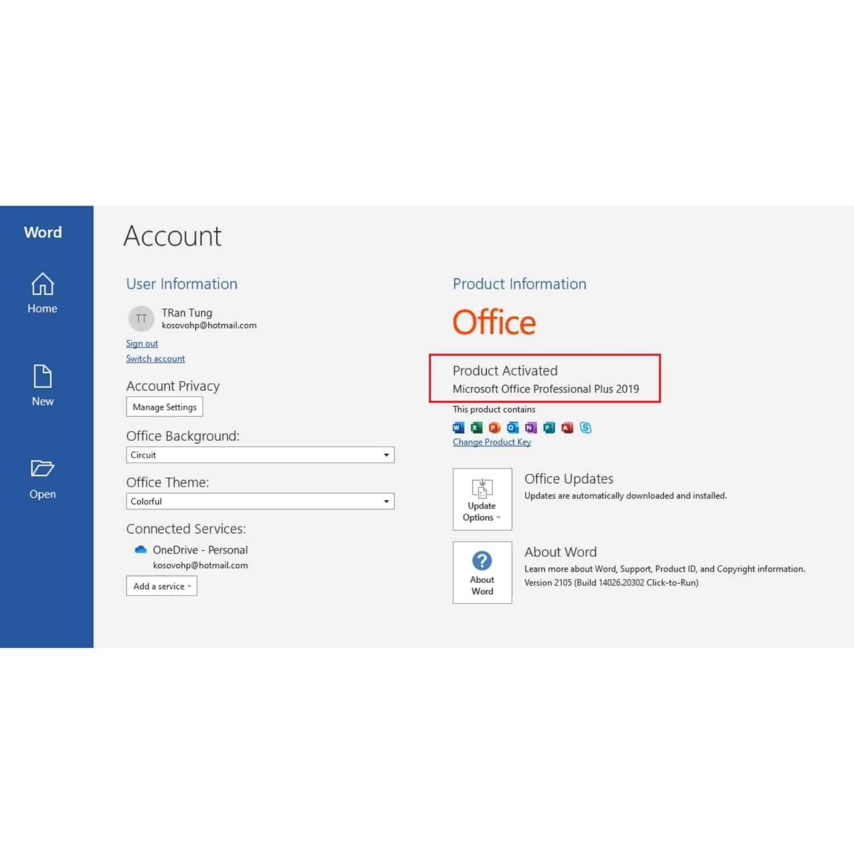The width and height of the screenshot is (854, 854).
Task: Click the email under OneDrive - Personal
Action: pyautogui.click(x=200, y=565)
